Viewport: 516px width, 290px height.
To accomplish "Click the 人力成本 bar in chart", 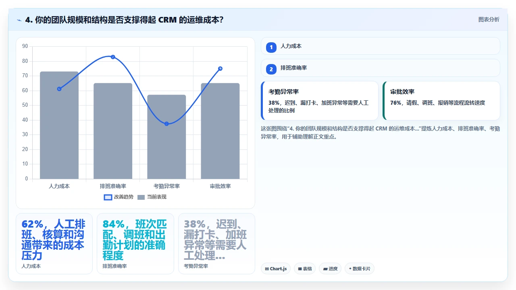I will tap(59, 125).
